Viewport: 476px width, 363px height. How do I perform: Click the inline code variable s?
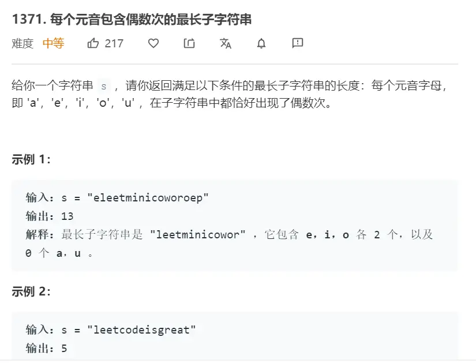pos(104,85)
